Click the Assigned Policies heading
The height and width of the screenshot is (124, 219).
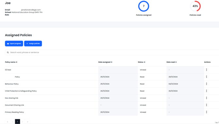tap(18, 35)
